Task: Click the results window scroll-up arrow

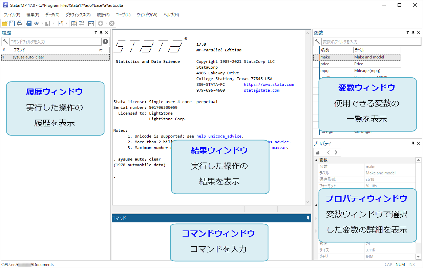Action: tap(308, 33)
